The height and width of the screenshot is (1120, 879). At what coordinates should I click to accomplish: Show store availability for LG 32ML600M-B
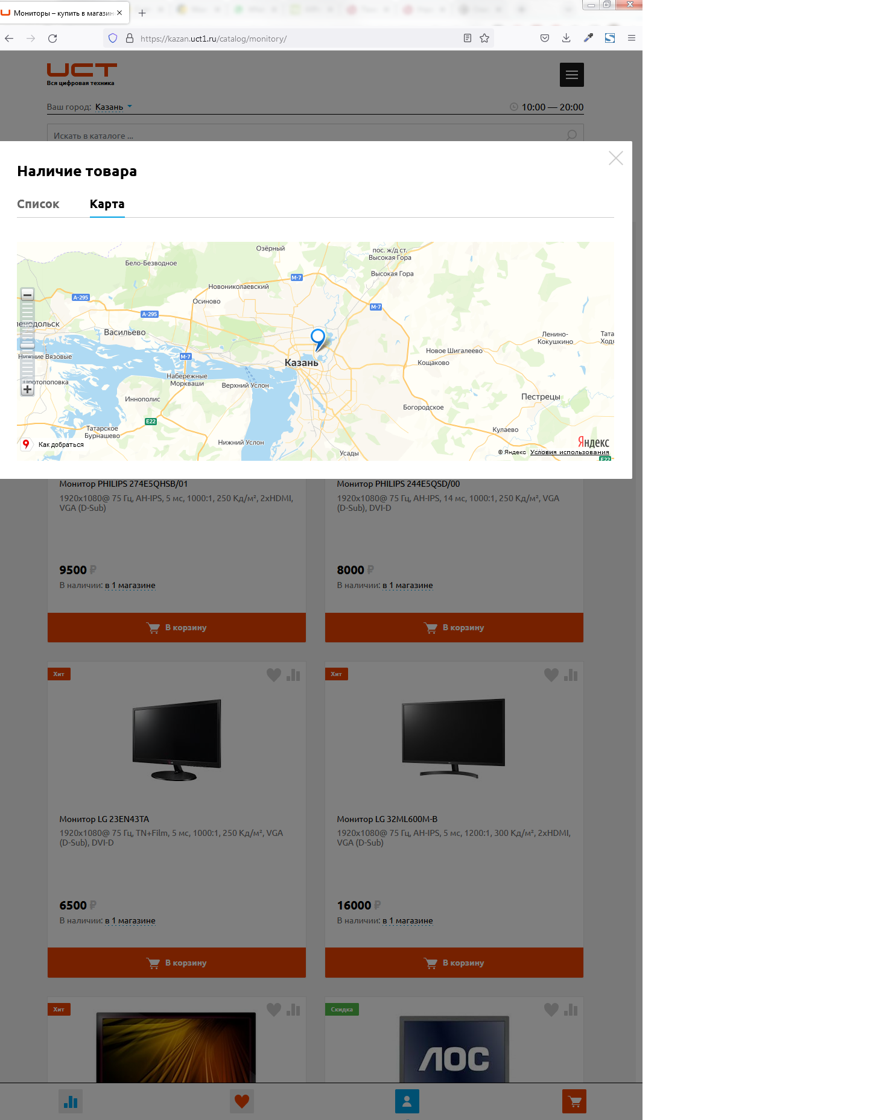tap(408, 920)
